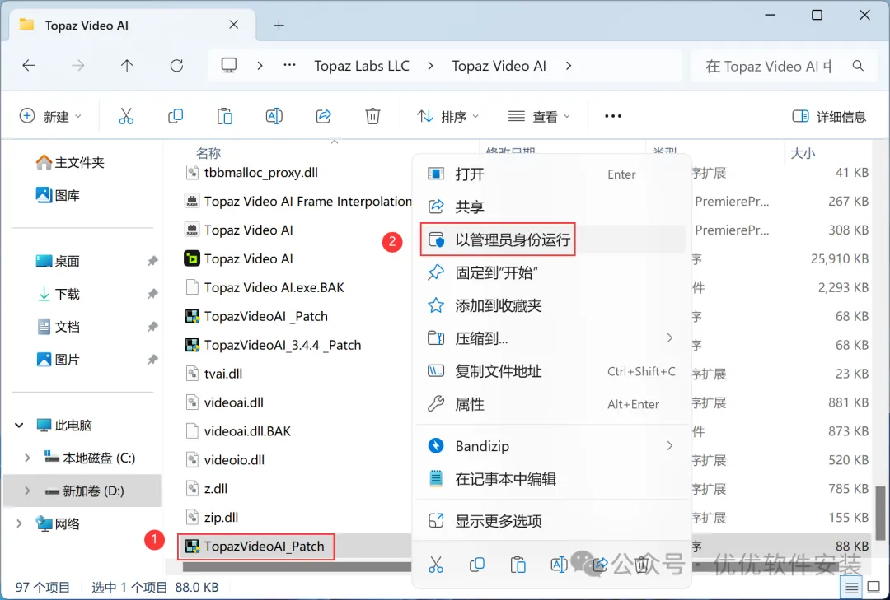Viewport: 890px width, 600px height.
Task: Close the Topaz Video AI tab
Action: pyautogui.click(x=234, y=25)
